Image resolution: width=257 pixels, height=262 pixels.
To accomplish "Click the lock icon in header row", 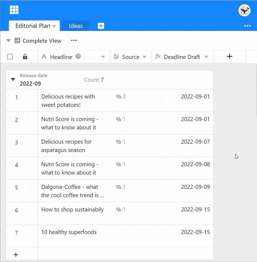I will coord(25,57).
